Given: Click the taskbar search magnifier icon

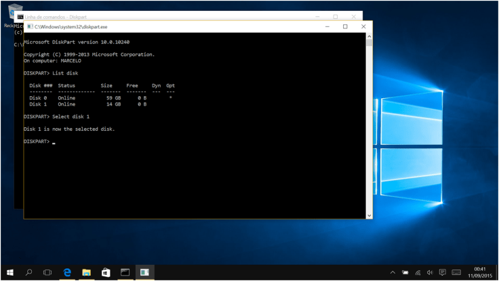Looking at the screenshot, I should click(x=28, y=272).
